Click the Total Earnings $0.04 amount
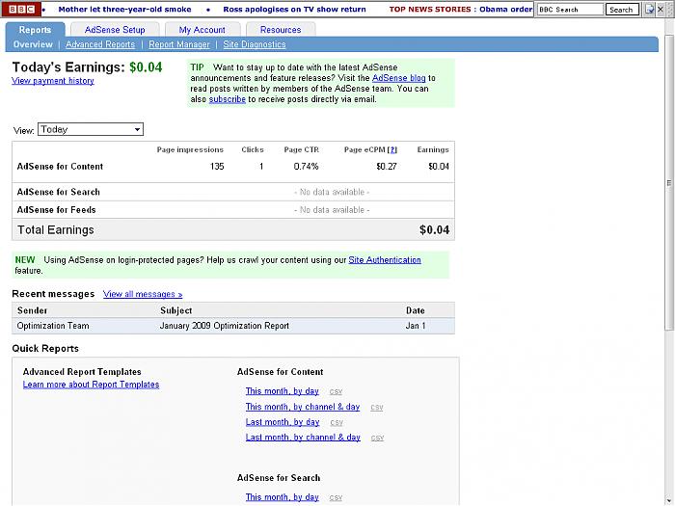Viewport: 675px width, 506px height. (434, 229)
